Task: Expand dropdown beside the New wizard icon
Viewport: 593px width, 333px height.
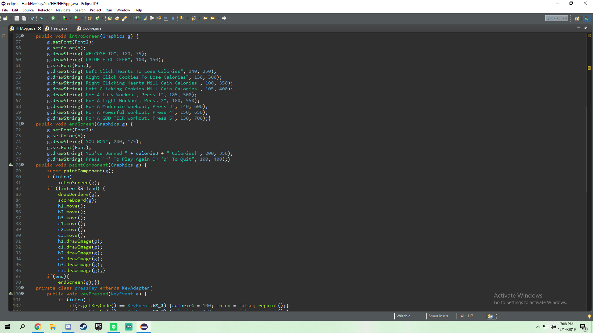Action: (11, 18)
